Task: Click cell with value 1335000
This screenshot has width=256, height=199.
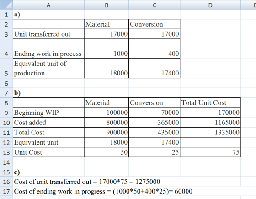Action: click(210, 133)
